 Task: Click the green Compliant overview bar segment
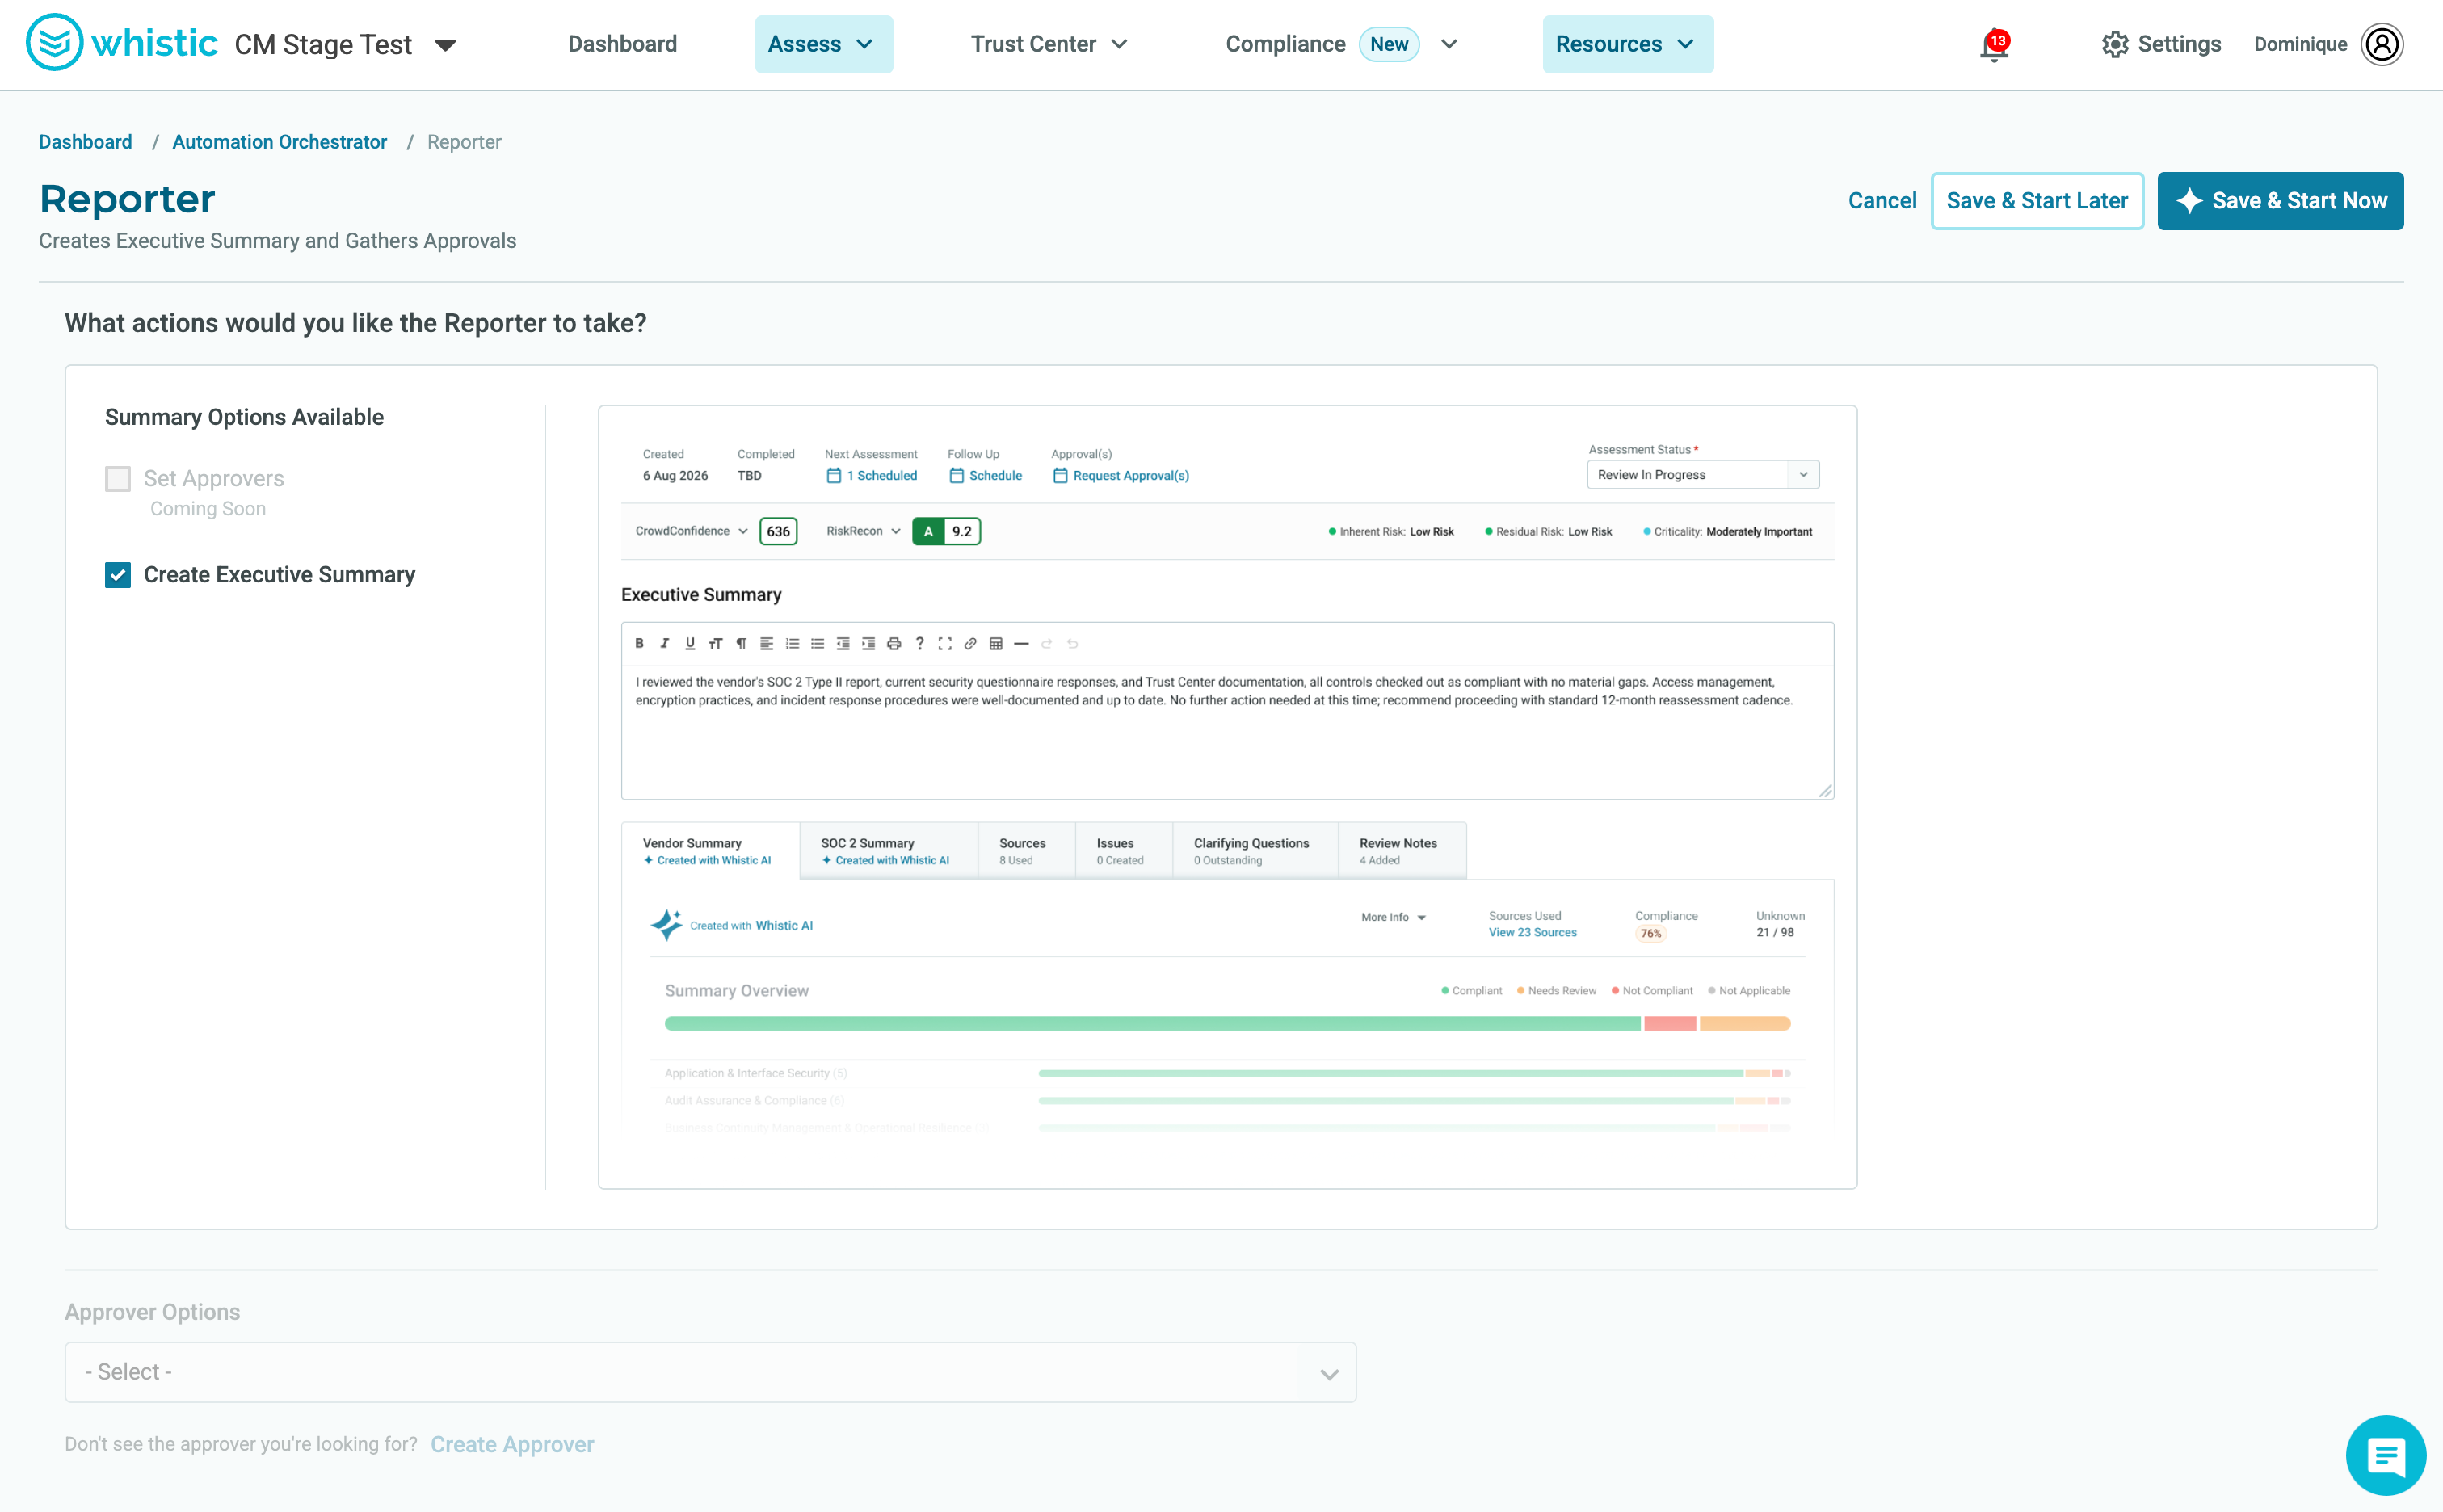point(1152,1023)
